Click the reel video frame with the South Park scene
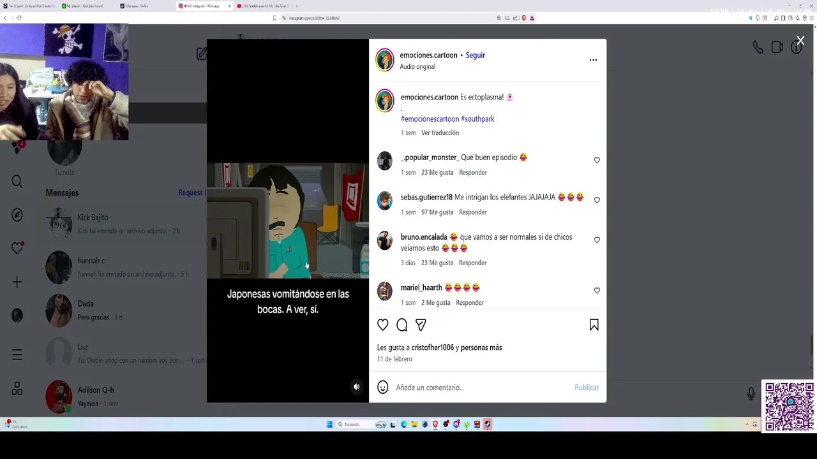Image resolution: width=817 pixels, height=459 pixels. click(x=288, y=221)
